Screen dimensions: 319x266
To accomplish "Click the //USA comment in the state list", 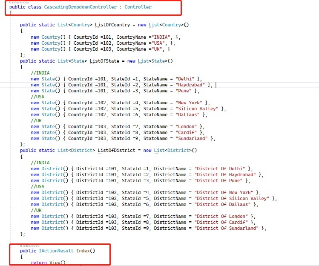I will click(x=37, y=97).
